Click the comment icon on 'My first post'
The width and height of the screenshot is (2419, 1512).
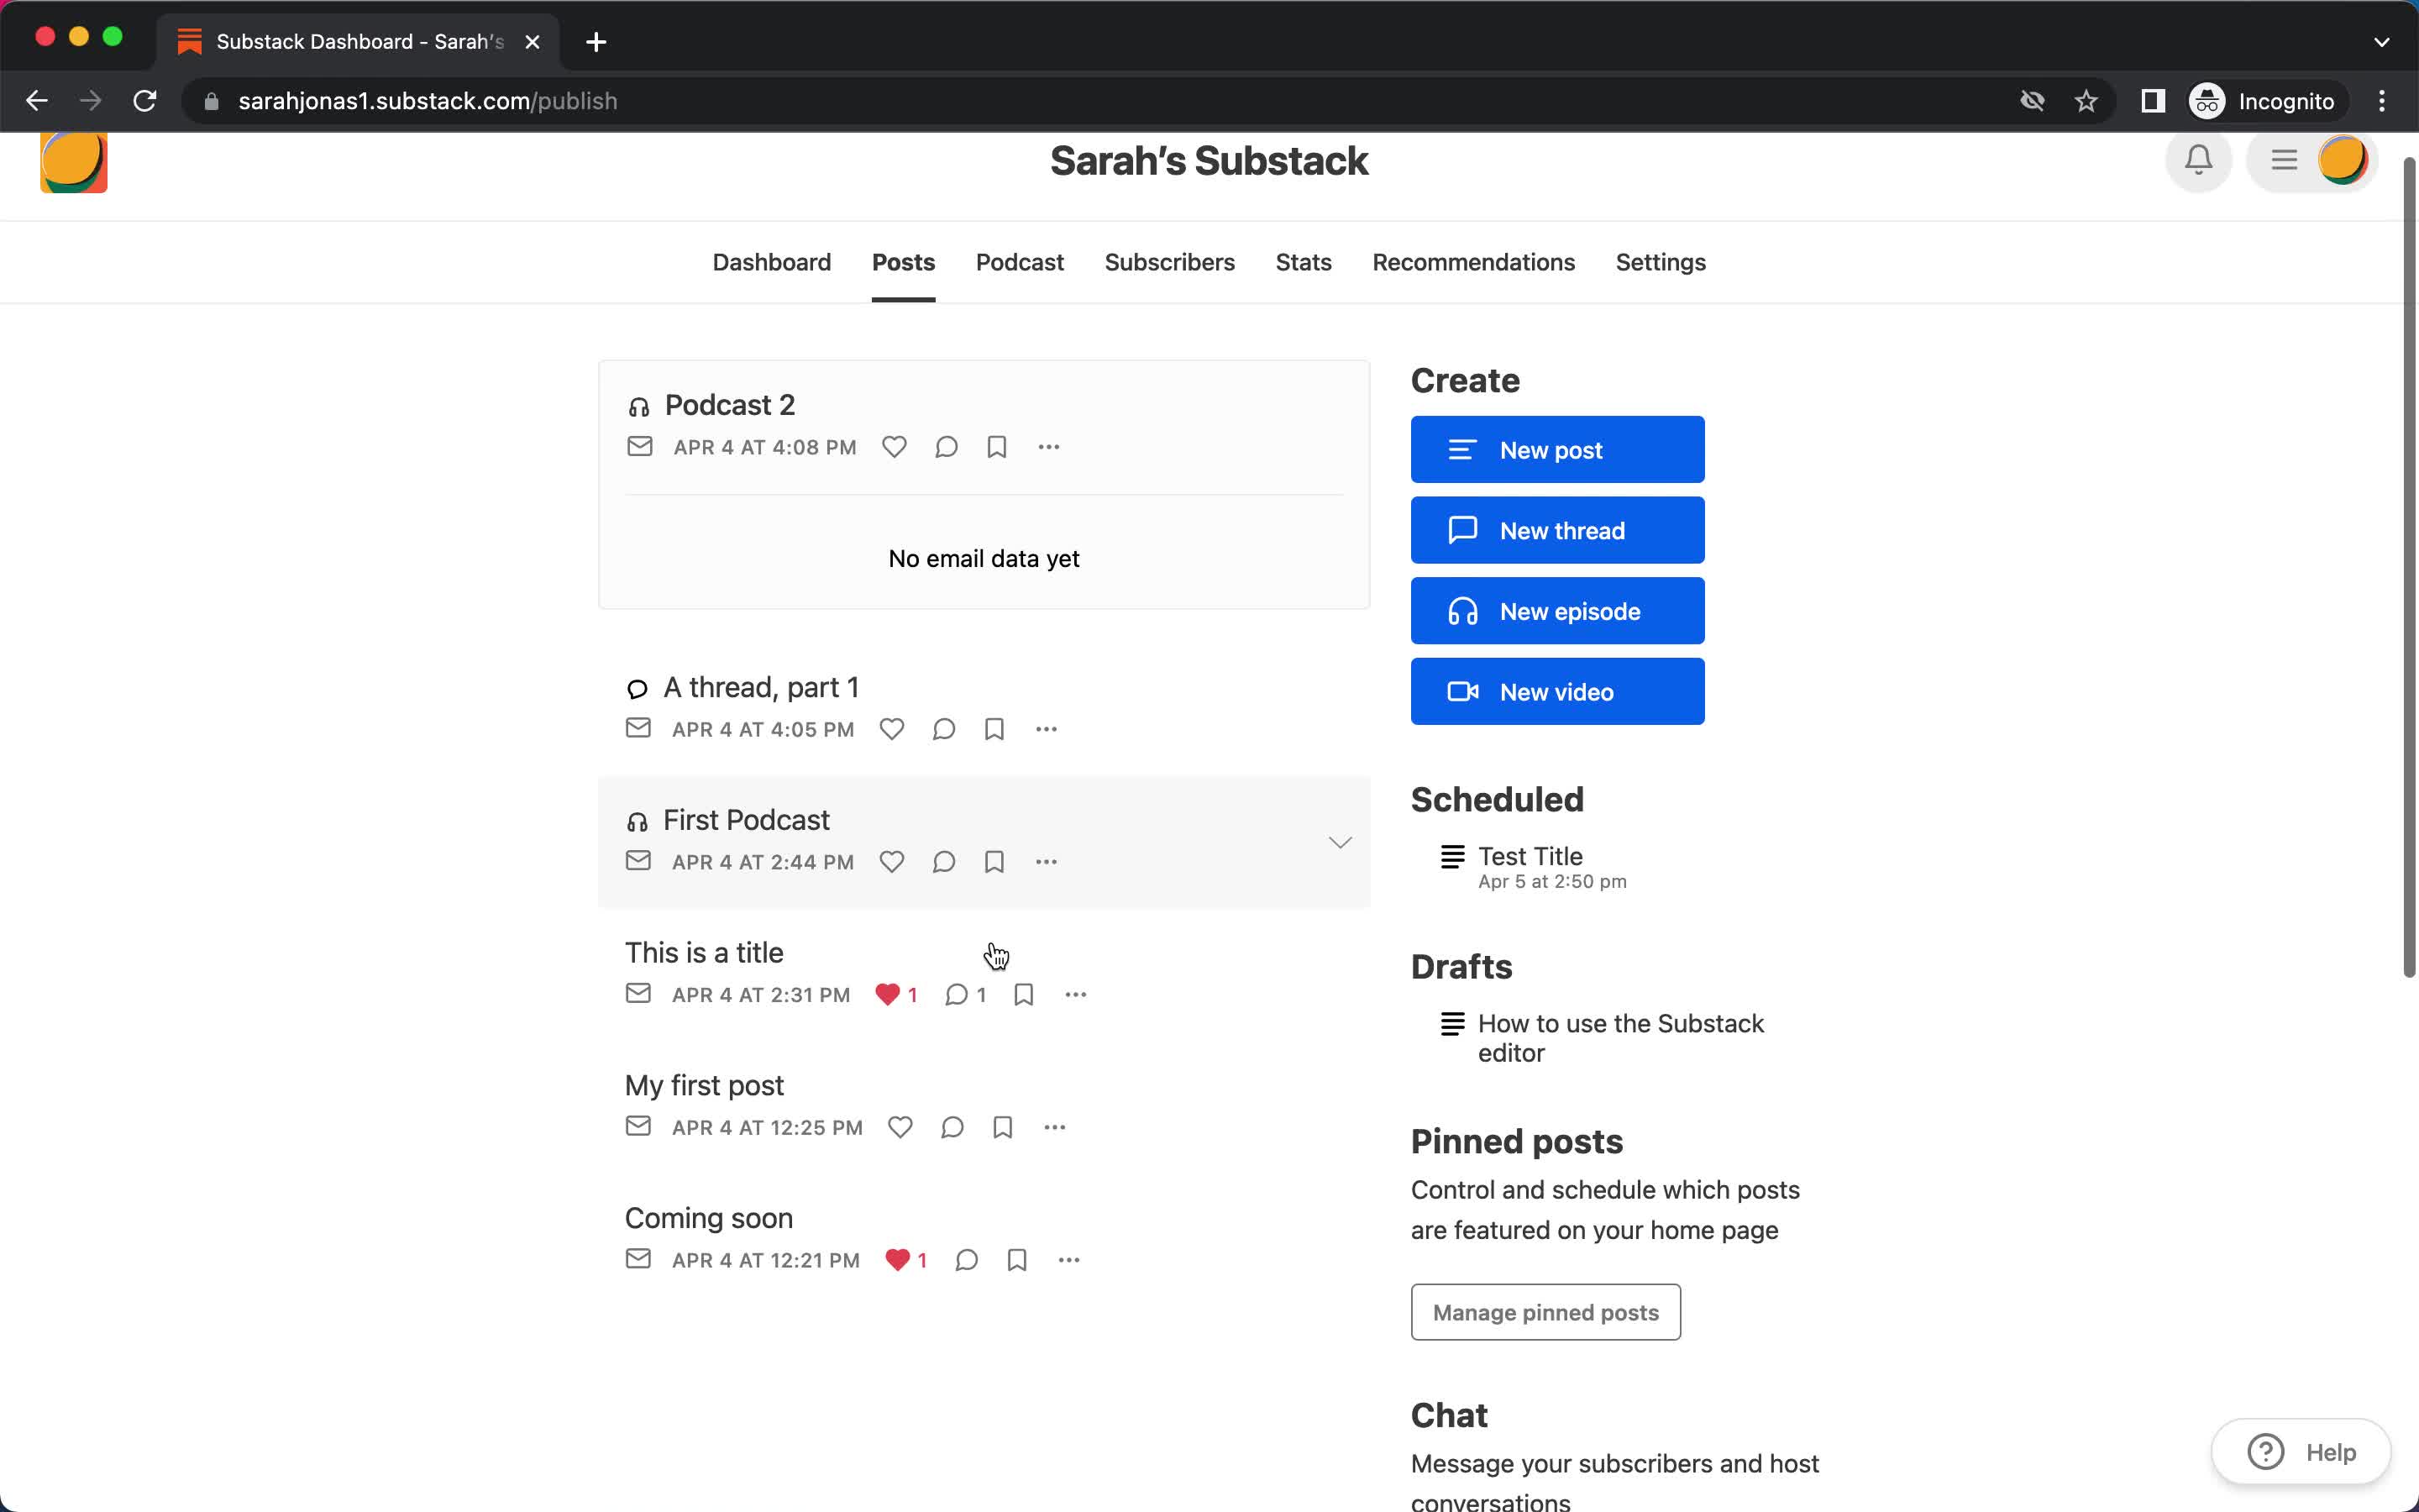(951, 1127)
